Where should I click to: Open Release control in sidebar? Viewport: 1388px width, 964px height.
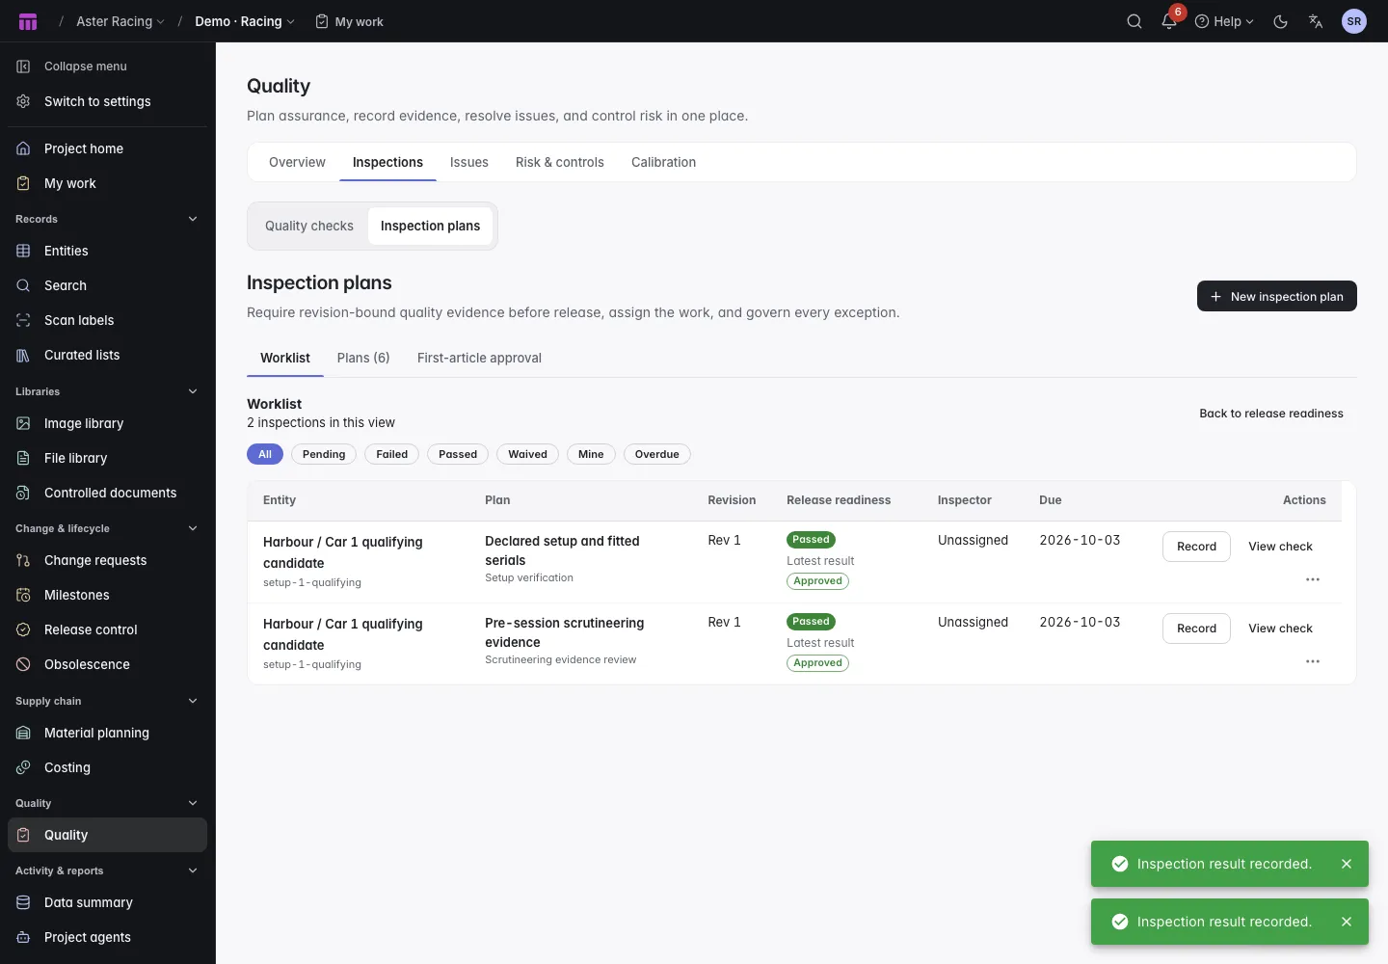107,629
